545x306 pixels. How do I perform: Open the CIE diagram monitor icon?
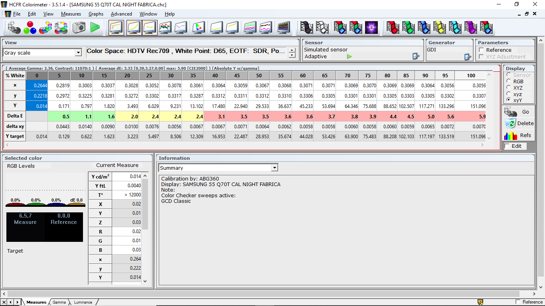click(198, 27)
